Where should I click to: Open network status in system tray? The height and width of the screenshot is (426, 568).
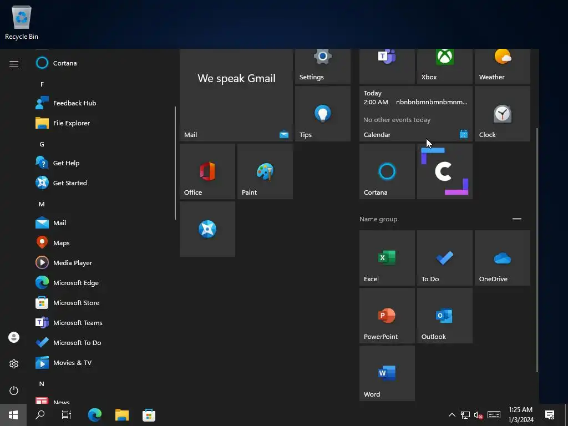(x=465, y=415)
